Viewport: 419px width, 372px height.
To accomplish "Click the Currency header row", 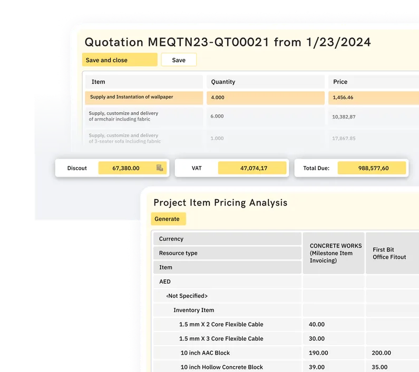I will click(227, 239).
